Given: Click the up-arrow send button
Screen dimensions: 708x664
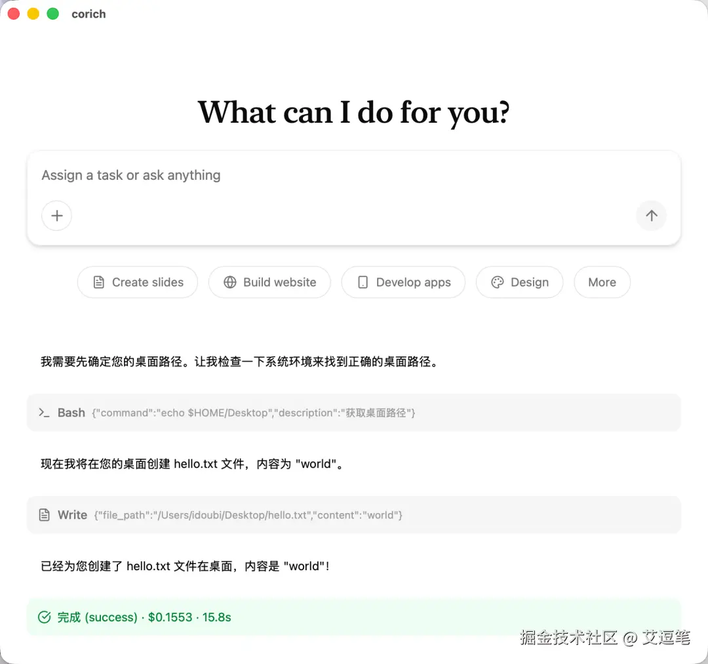Looking at the screenshot, I should tap(651, 216).
